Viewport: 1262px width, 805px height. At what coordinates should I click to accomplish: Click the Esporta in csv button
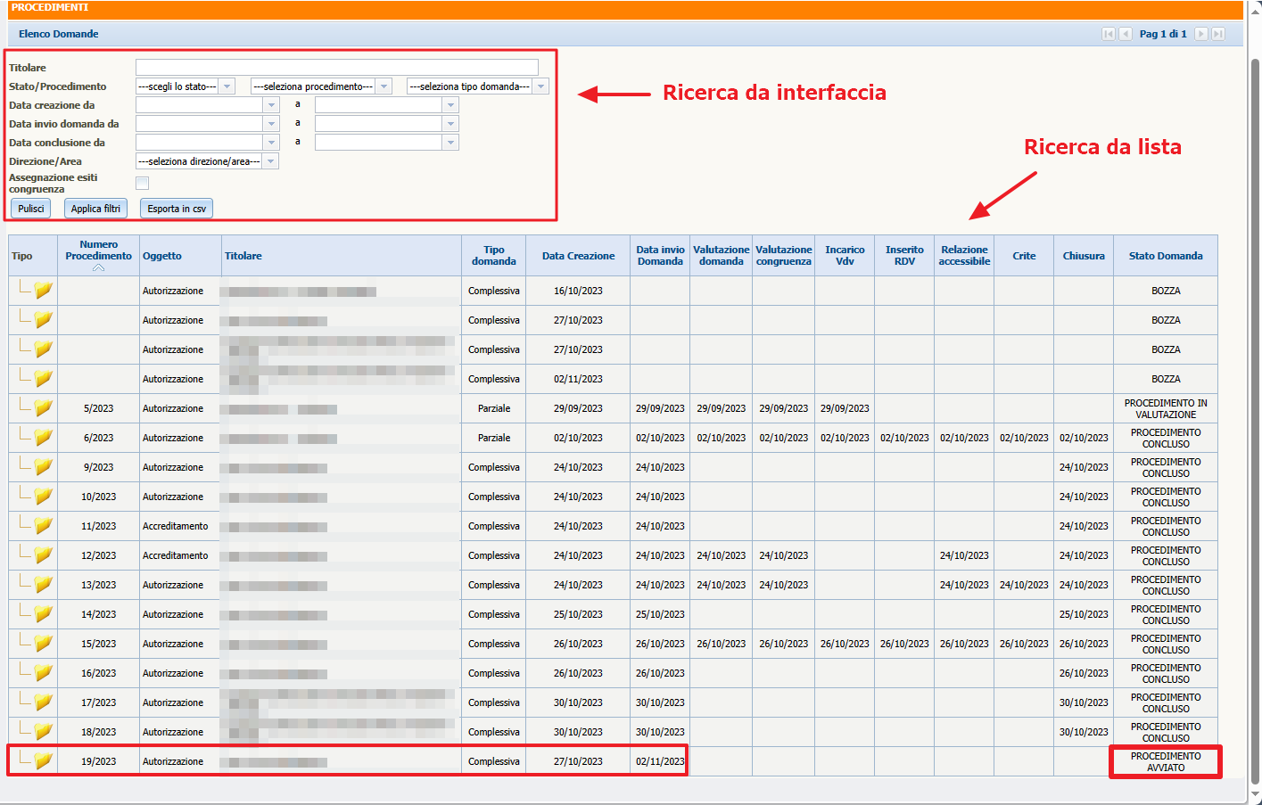point(177,209)
